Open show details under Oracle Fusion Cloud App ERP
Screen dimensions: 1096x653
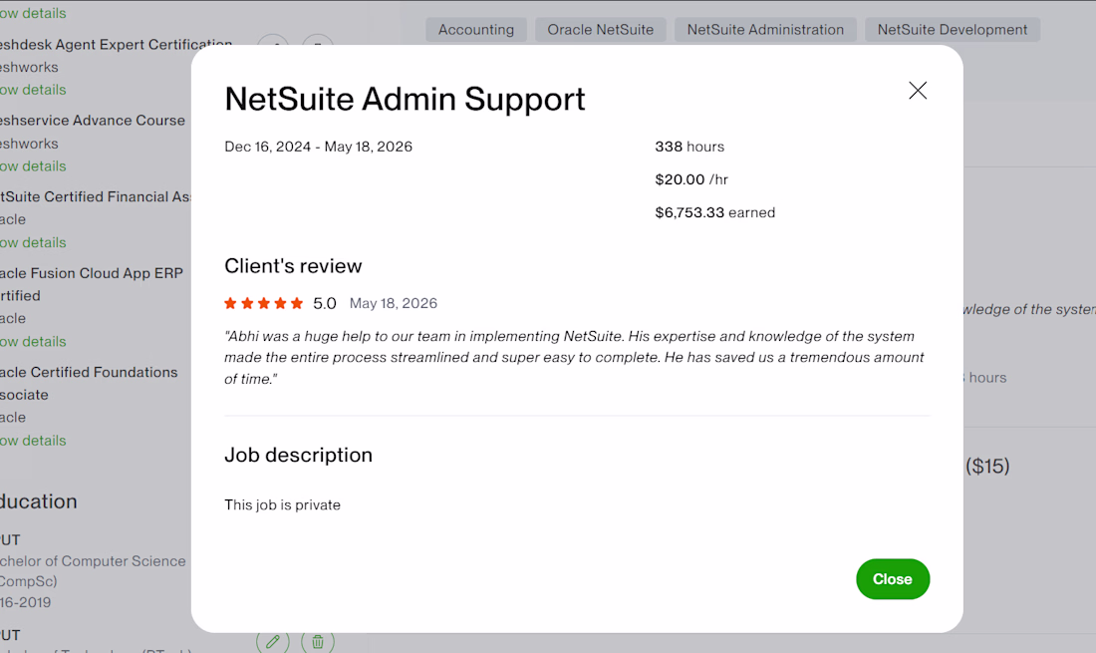(x=33, y=341)
